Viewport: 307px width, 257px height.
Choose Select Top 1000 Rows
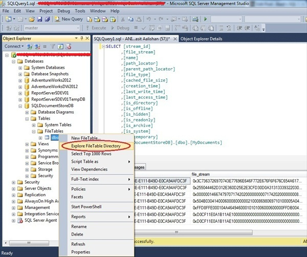pyautogui.click(x=92, y=154)
